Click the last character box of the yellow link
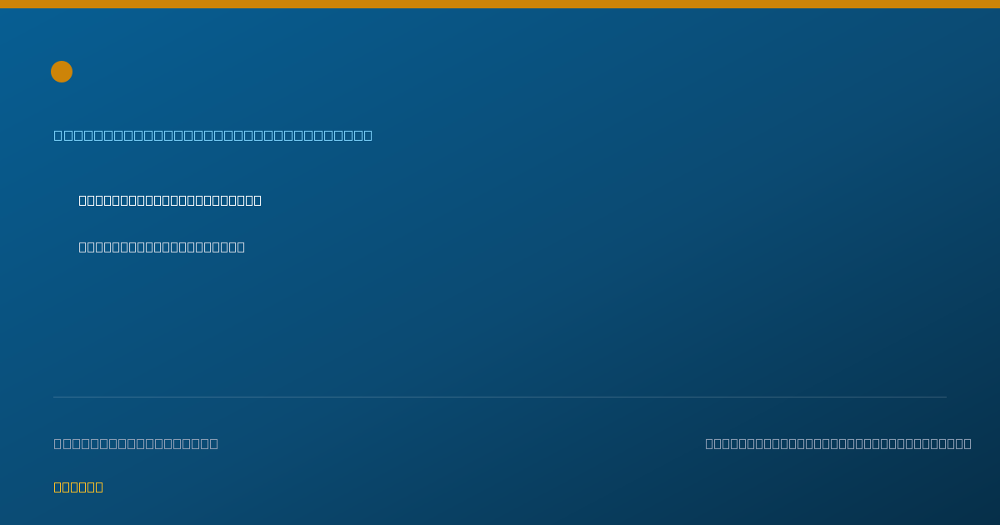The image size is (1000, 525). click(x=99, y=487)
